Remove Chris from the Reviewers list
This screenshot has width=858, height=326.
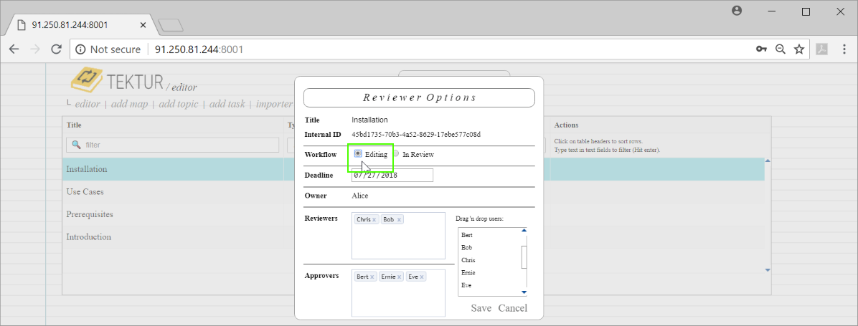(374, 220)
